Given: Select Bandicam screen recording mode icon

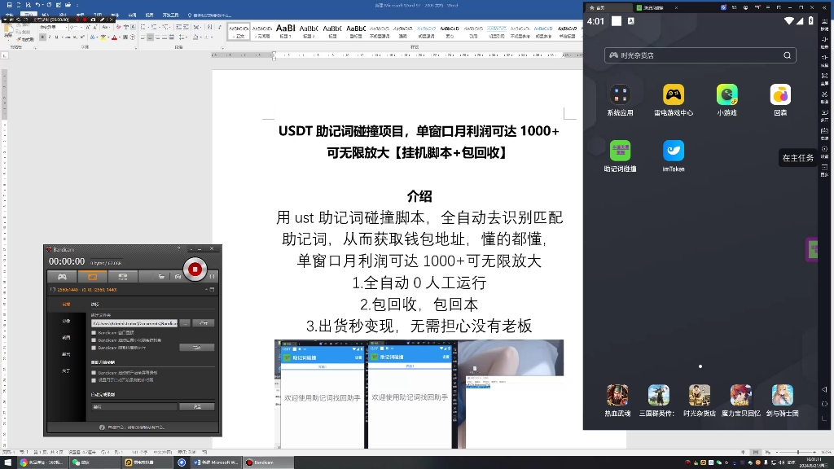Looking at the screenshot, I should [93, 277].
